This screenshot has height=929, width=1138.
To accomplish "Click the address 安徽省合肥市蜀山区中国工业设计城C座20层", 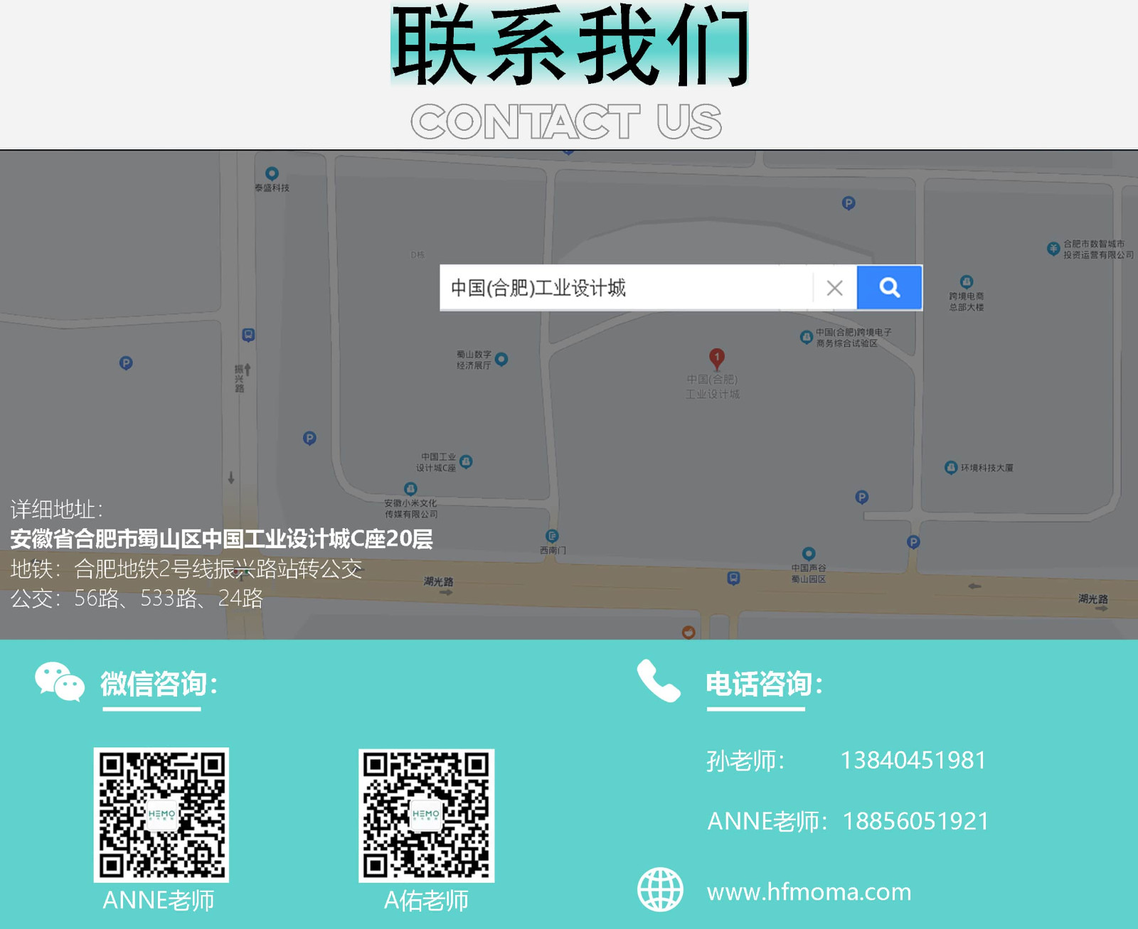I will point(221,539).
